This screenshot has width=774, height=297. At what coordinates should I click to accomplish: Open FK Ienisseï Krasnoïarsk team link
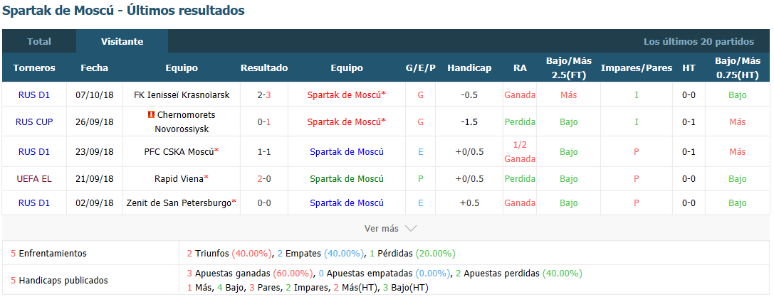tap(182, 95)
